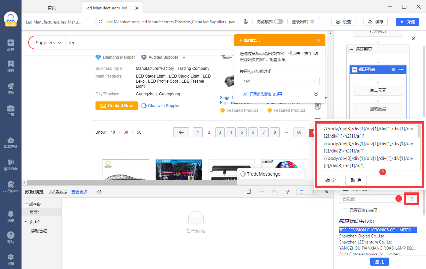Collapse the data preview panel chevron

point(326,191)
